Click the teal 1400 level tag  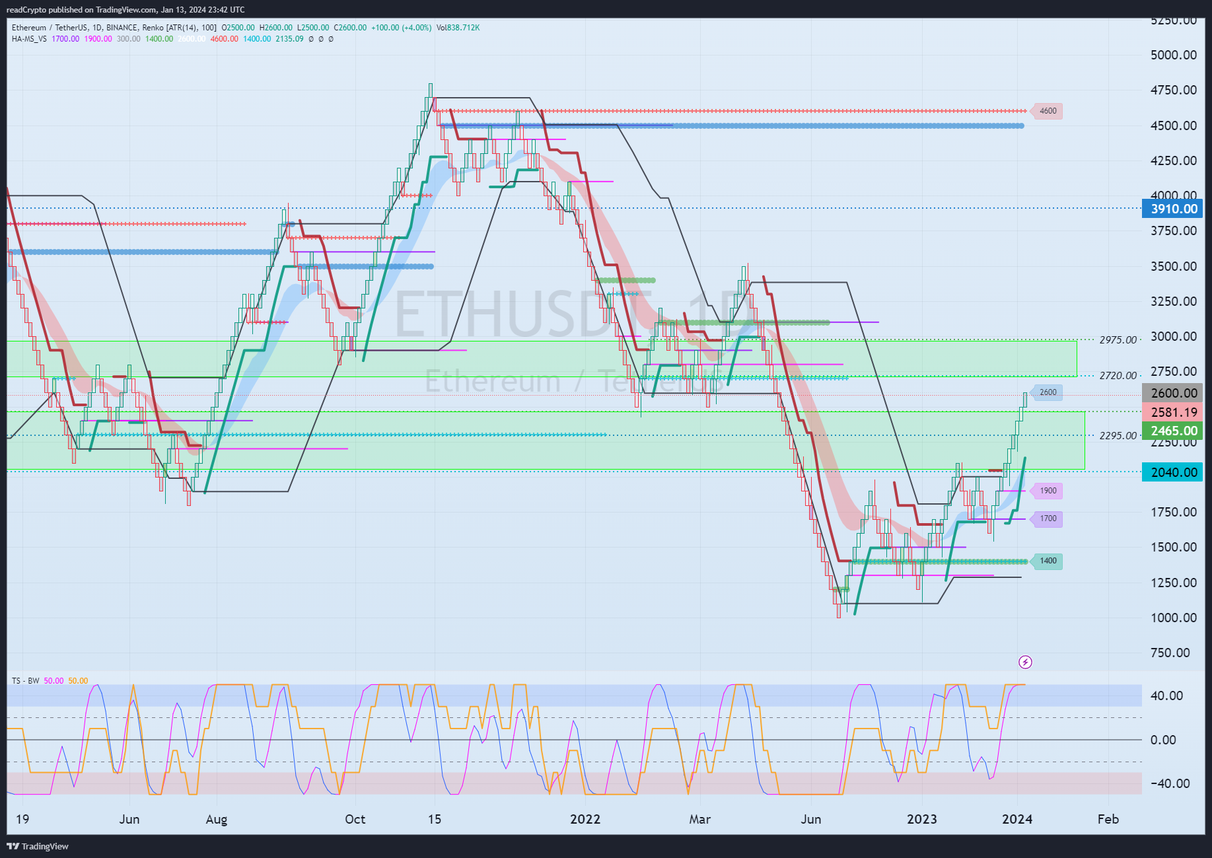click(x=1048, y=561)
